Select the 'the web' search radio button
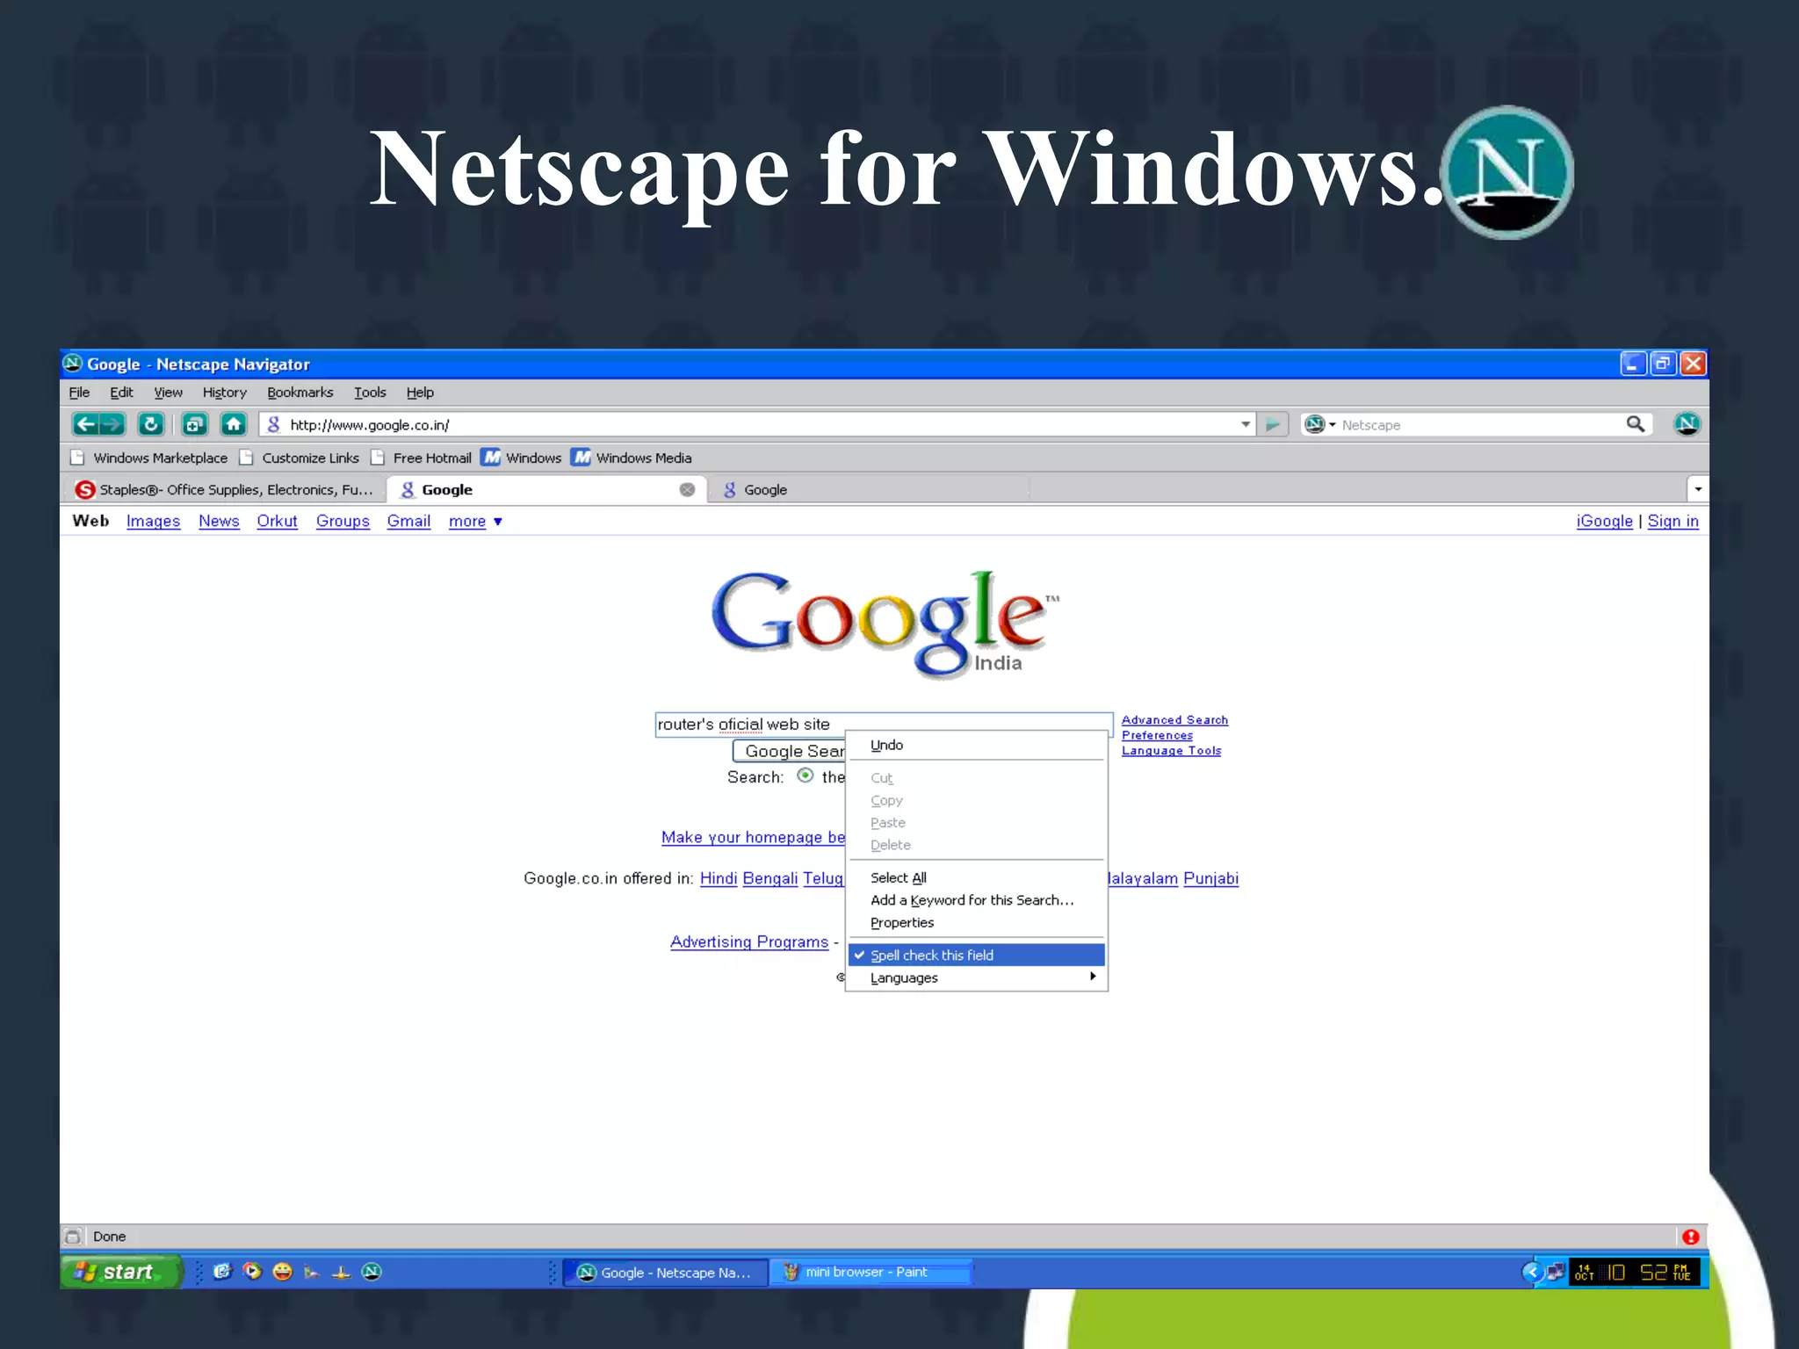Image resolution: width=1799 pixels, height=1349 pixels. point(805,775)
